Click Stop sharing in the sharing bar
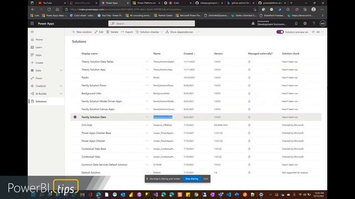 tap(192, 179)
